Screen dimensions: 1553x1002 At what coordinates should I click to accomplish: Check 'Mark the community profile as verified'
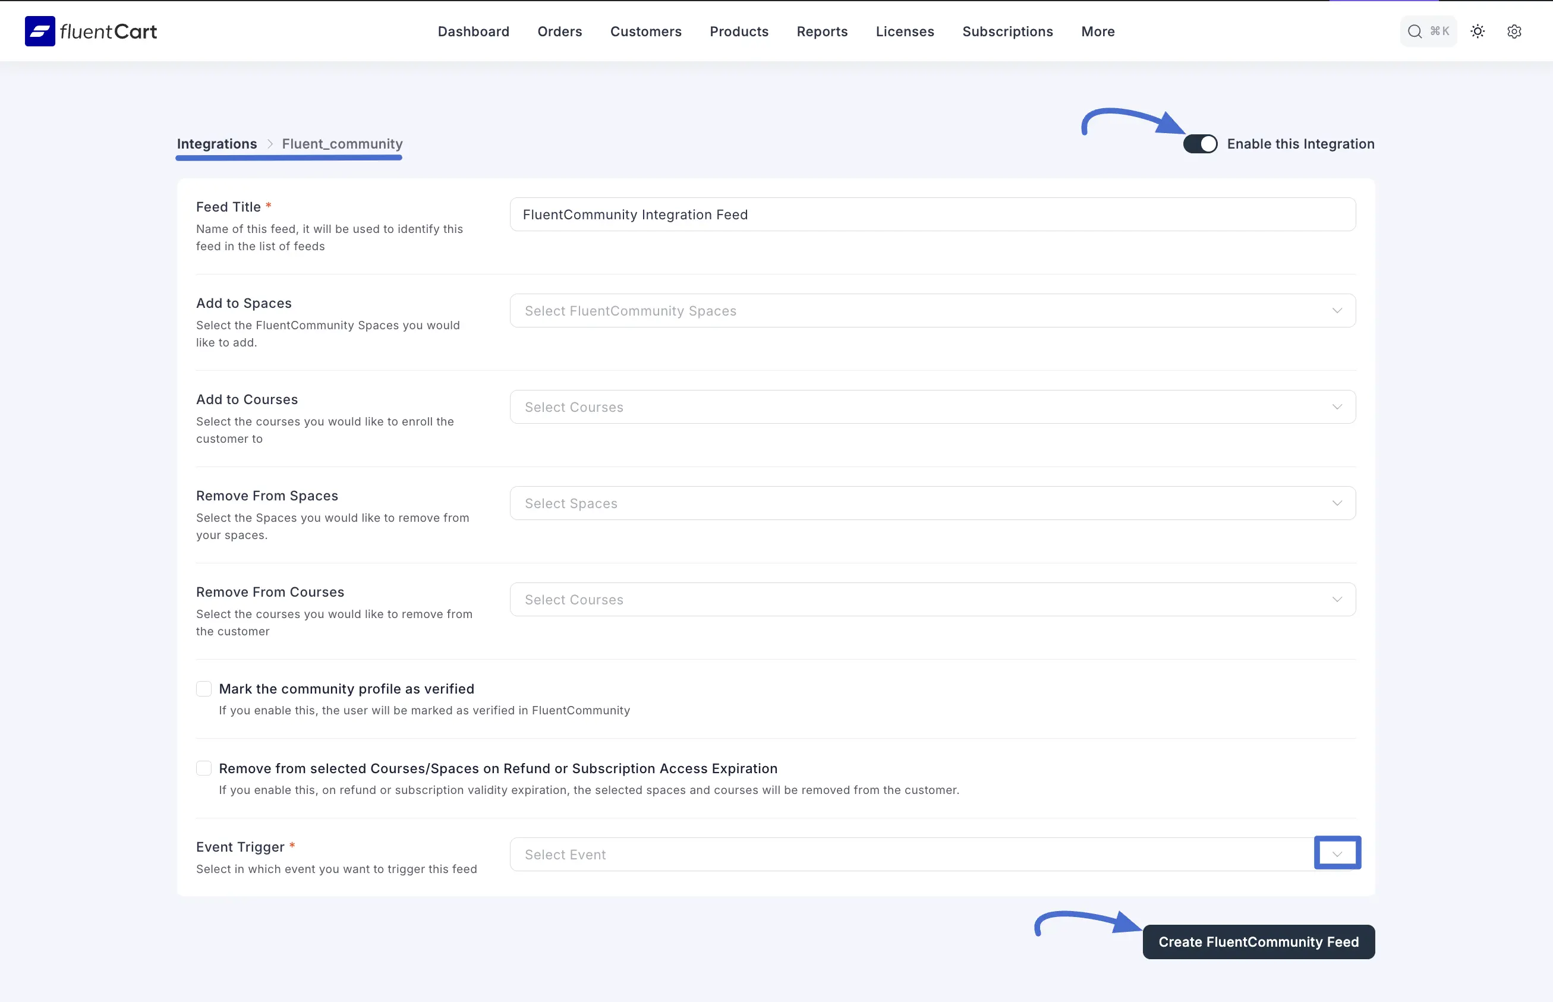click(x=204, y=688)
